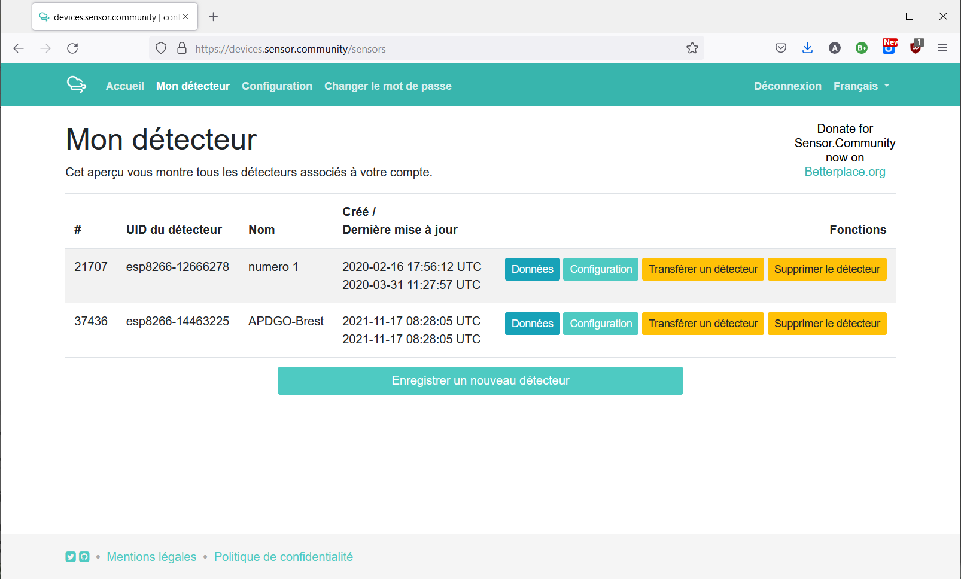This screenshot has height=579, width=961.
Task: Open the GitHub icon in footer
Action: 84,557
